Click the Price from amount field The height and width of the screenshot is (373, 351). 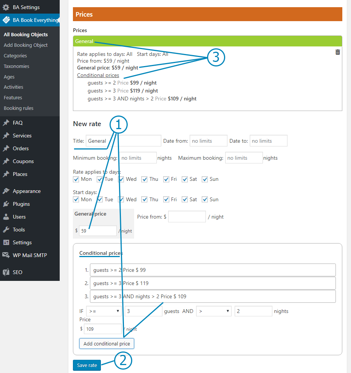187,217
